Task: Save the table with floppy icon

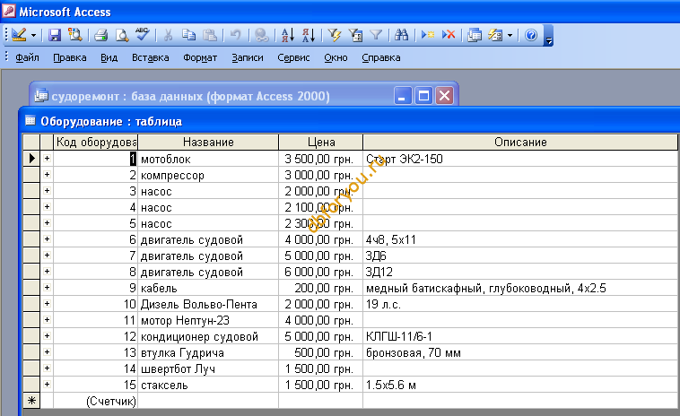Action: click(54, 35)
